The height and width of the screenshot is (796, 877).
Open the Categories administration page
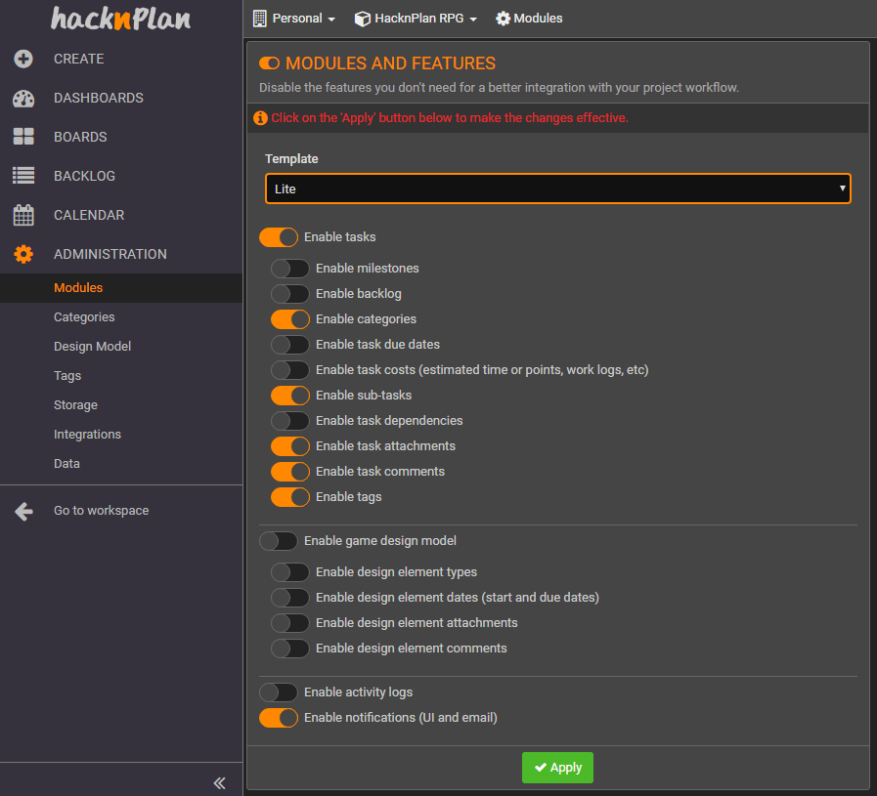84,317
